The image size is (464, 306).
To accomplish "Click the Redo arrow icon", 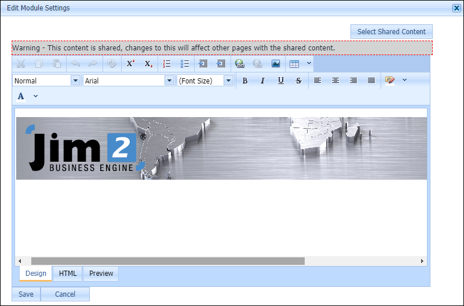I will coord(93,64).
